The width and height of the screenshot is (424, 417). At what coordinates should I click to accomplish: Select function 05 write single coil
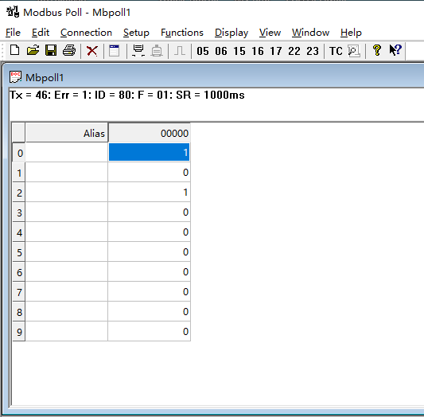[203, 51]
